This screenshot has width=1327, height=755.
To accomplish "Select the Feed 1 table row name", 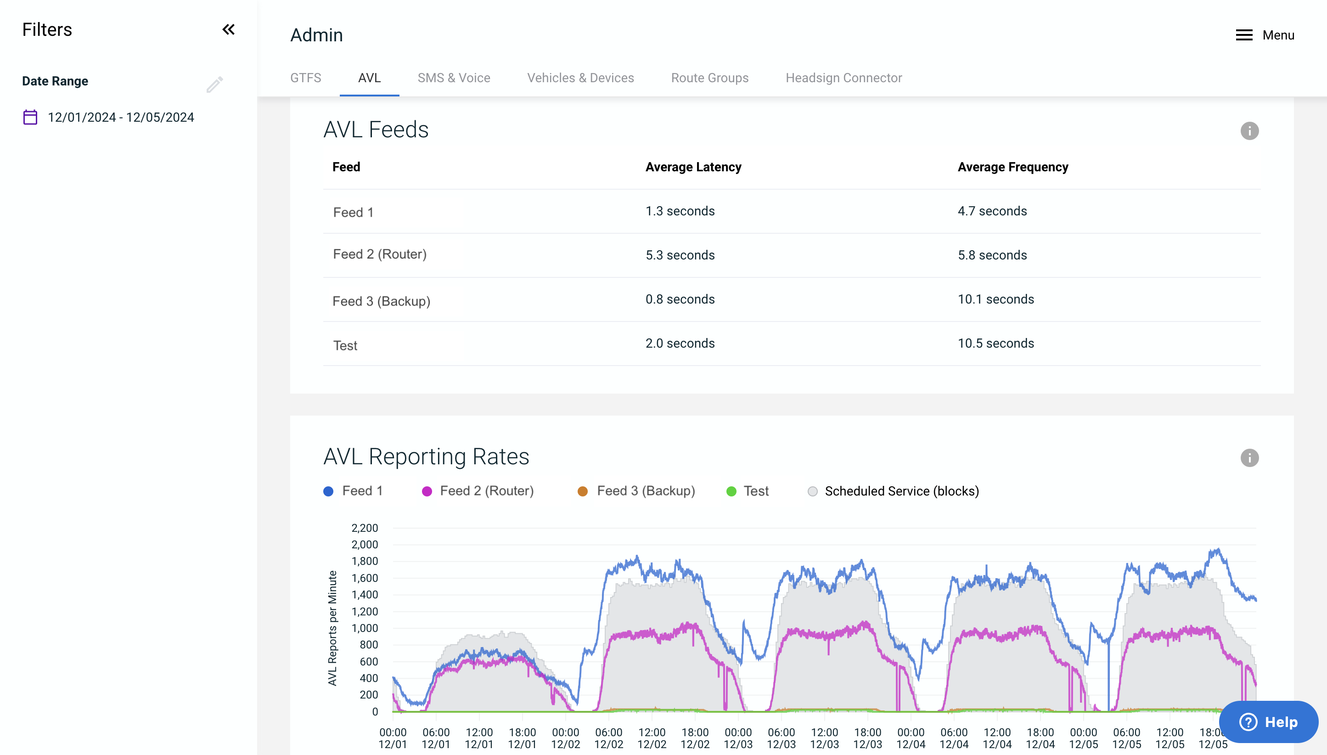I will pyautogui.click(x=353, y=212).
